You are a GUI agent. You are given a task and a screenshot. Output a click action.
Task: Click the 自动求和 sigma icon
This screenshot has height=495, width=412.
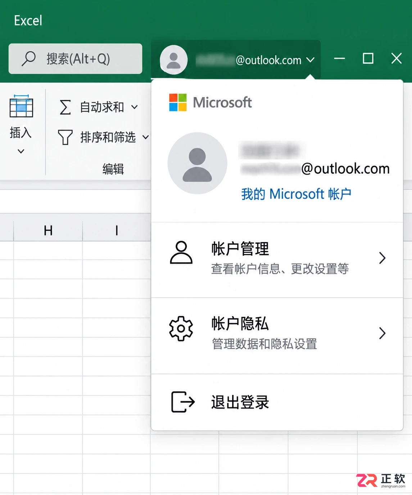point(65,107)
